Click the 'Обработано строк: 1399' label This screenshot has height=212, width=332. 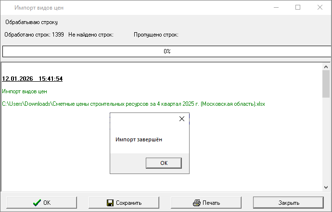(x=34, y=35)
